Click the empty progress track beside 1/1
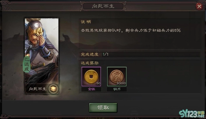This screenshot has height=119, width=206. point(154,54)
